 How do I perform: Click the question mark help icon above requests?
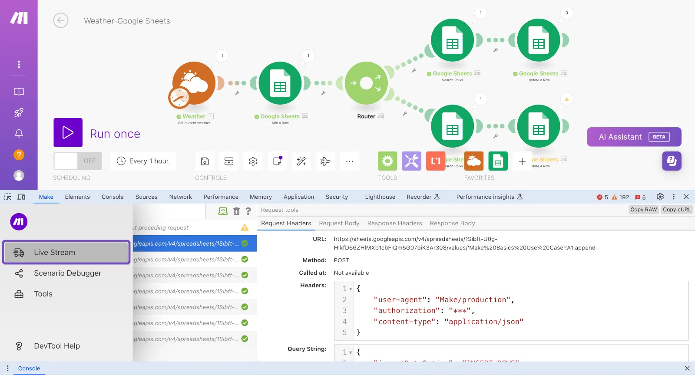tap(248, 211)
